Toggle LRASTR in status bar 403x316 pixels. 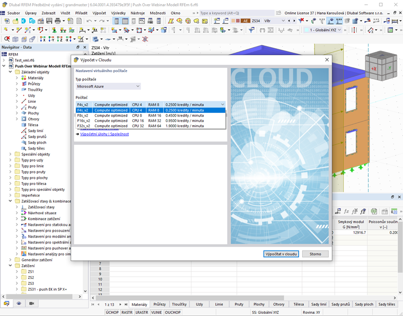tap(142, 312)
